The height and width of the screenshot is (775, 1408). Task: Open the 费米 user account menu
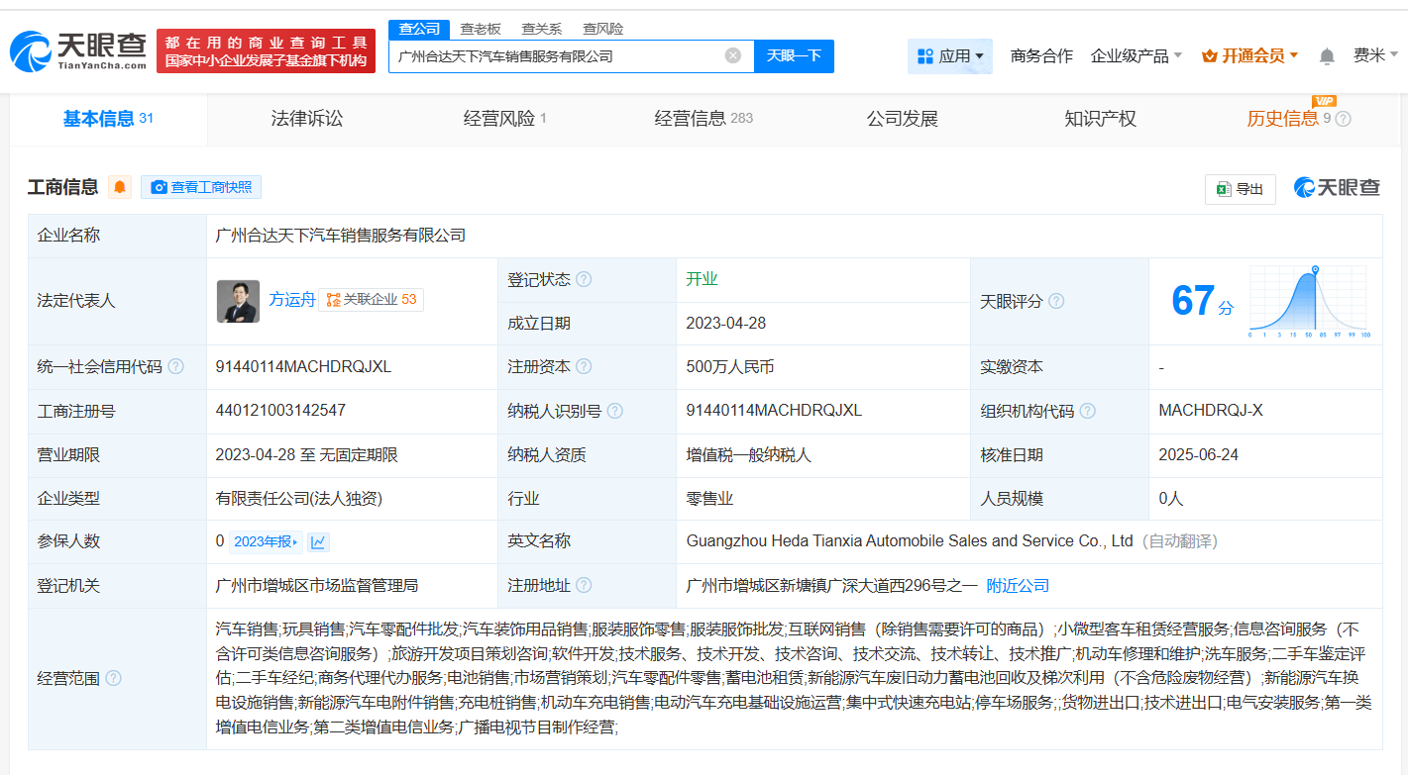(x=1375, y=55)
